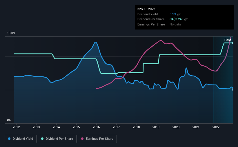
Task: Toggle the Dividend Yield legend button
Action: click(21, 139)
